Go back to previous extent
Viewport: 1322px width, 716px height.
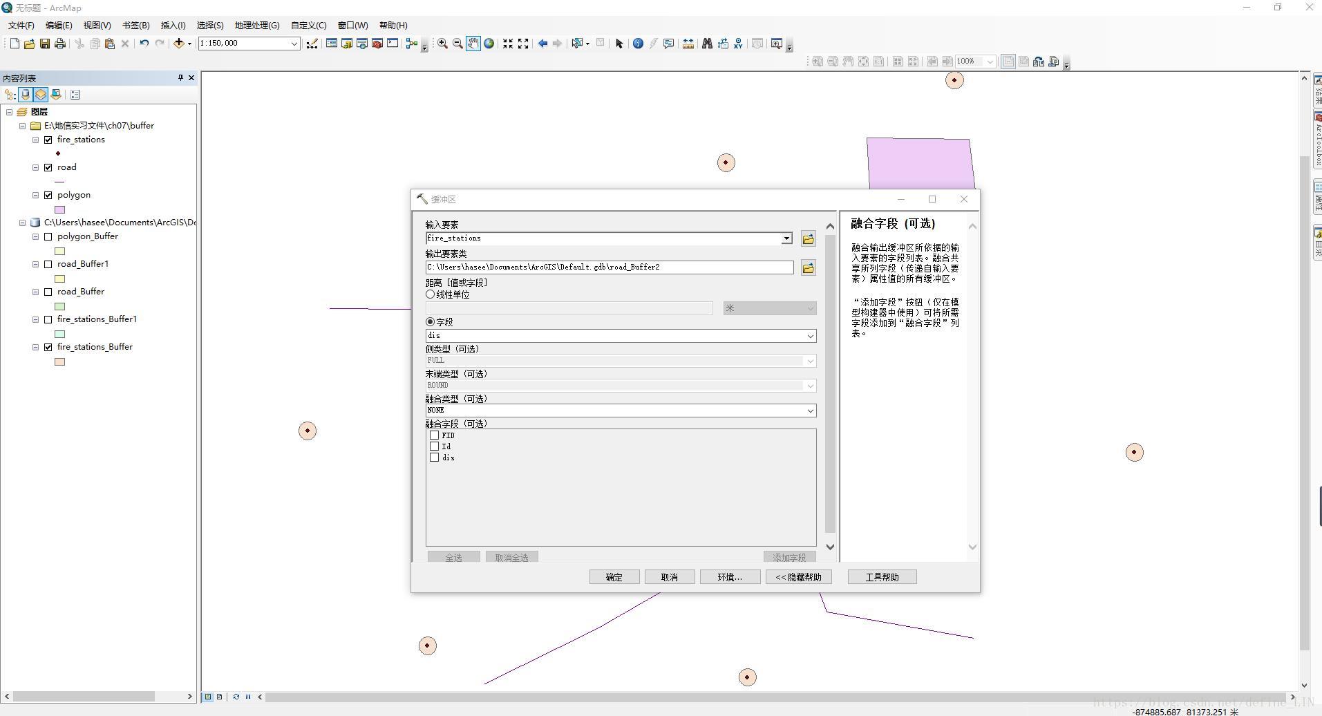pyautogui.click(x=542, y=44)
